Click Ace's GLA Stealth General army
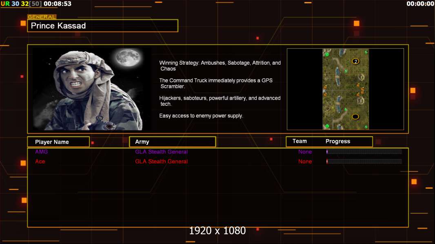Screen dimensions: 435x244 (161, 161)
